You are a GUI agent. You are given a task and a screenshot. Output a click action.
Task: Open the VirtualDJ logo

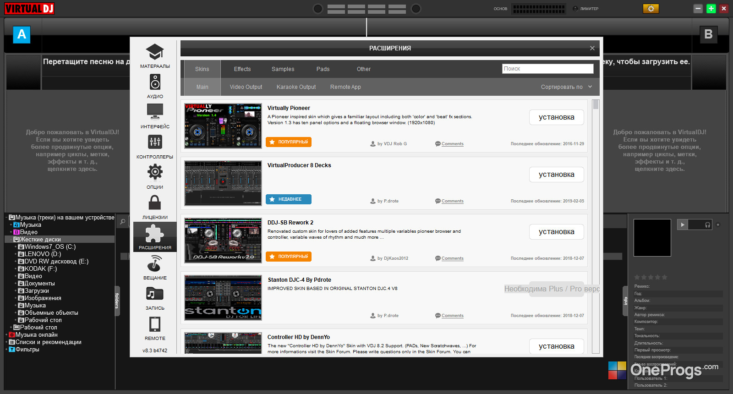coord(29,8)
